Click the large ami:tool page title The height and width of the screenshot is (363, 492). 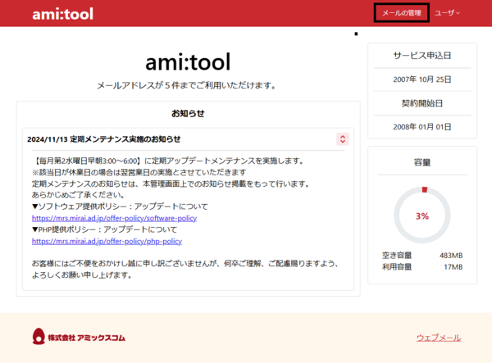[x=188, y=61]
